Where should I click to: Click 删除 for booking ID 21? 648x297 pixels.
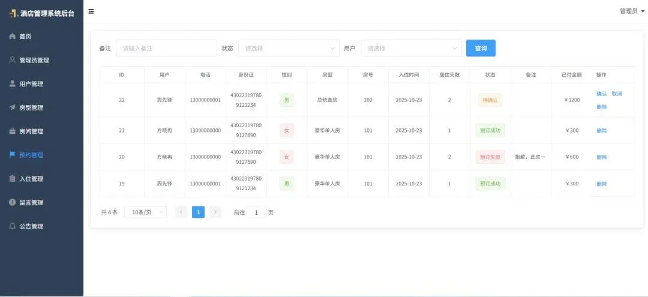[x=601, y=131]
